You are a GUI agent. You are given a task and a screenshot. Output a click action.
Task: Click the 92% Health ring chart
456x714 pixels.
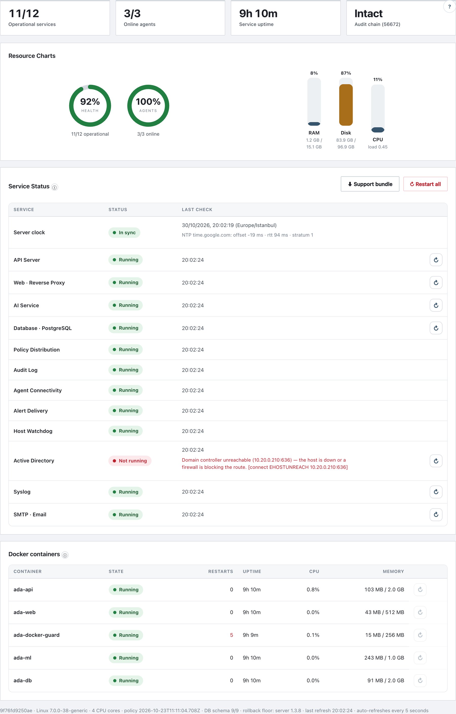90,106
